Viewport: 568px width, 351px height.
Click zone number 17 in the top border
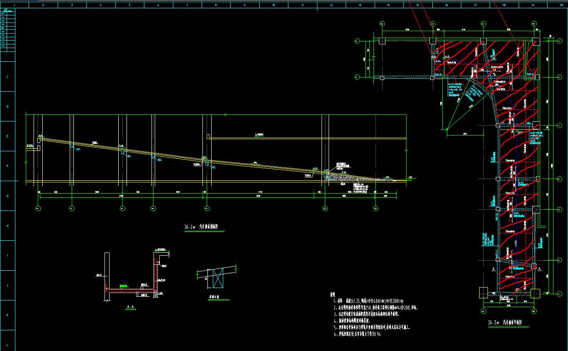tap(475, 6)
